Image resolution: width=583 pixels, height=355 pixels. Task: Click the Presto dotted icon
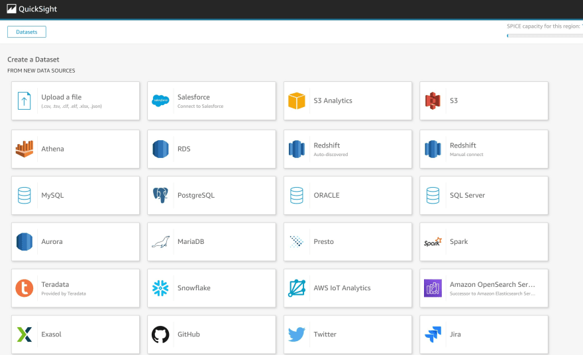pos(296,241)
